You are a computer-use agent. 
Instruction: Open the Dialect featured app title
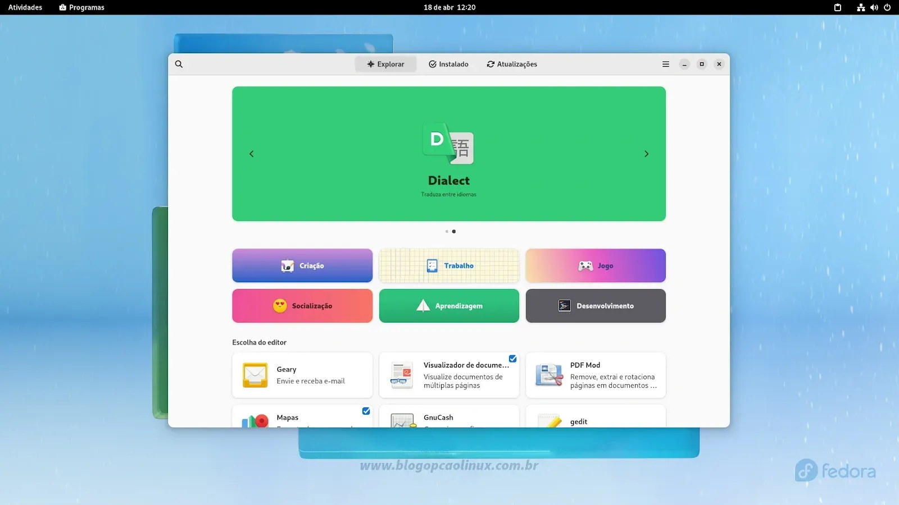(x=449, y=181)
